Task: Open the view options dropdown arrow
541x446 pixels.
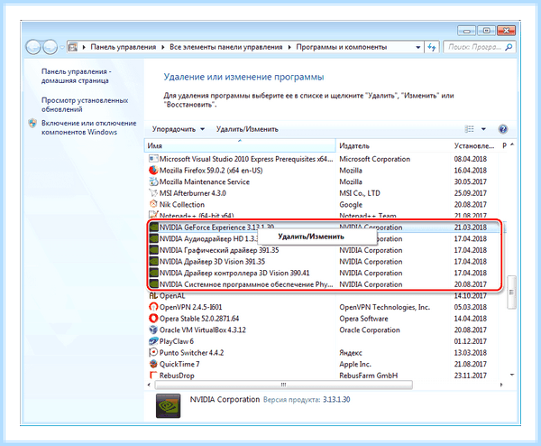Action: point(483,129)
